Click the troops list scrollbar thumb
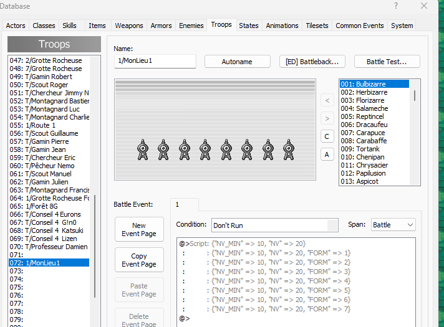This screenshot has height=327, width=444. (95, 246)
